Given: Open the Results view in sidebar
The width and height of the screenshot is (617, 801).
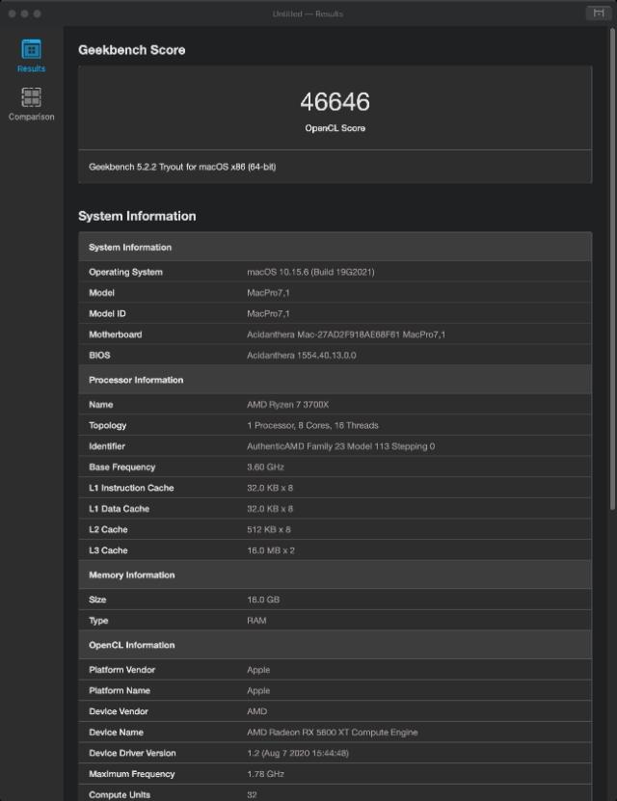Looking at the screenshot, I should (x=31, y=56).
